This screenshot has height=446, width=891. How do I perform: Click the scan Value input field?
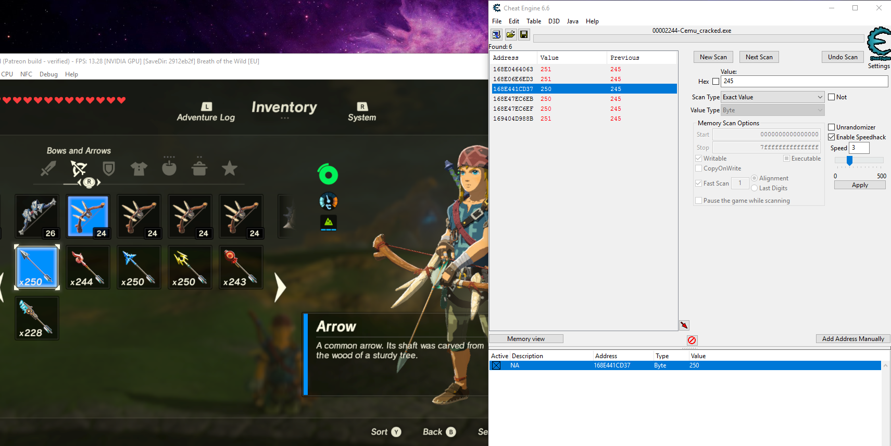pos(804,81)
